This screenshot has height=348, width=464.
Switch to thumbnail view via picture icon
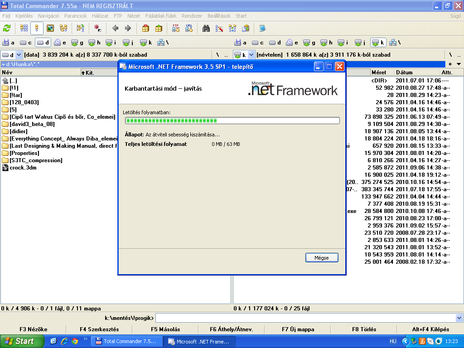tap(50, 28)
